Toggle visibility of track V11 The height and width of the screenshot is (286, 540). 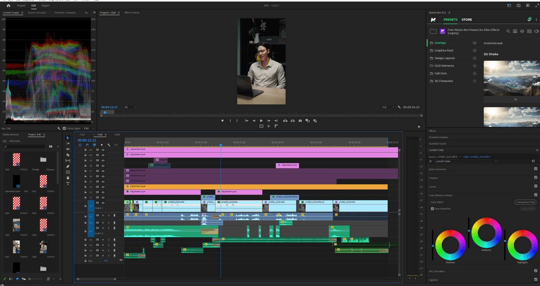[103, 149]
